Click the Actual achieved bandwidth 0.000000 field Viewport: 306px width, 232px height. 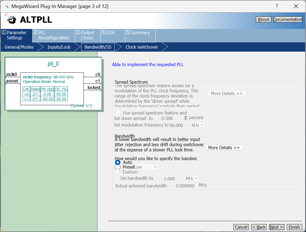click(x=186, y=186)
